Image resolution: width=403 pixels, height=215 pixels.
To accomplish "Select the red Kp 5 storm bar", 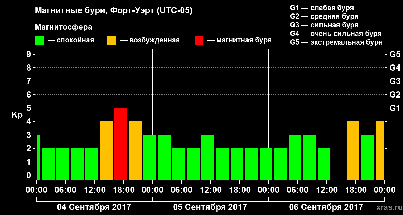I will [121, 144].
